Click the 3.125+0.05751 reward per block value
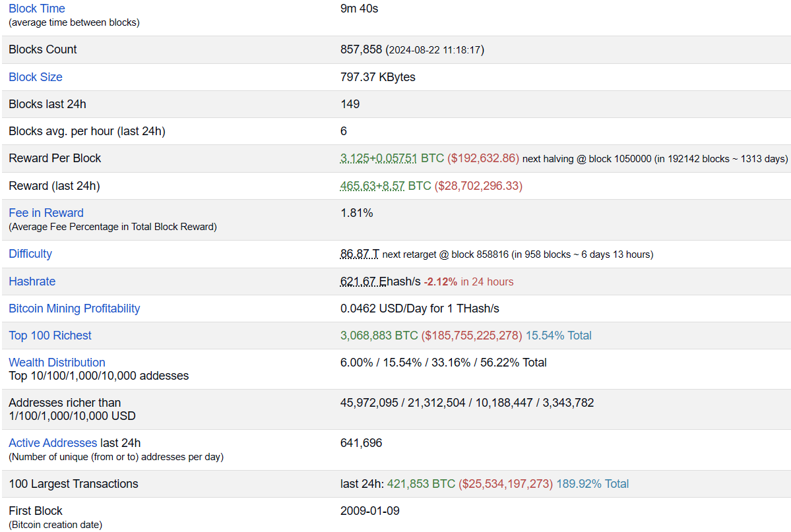This screenshot has width=791, height=532. click(379, 158)
